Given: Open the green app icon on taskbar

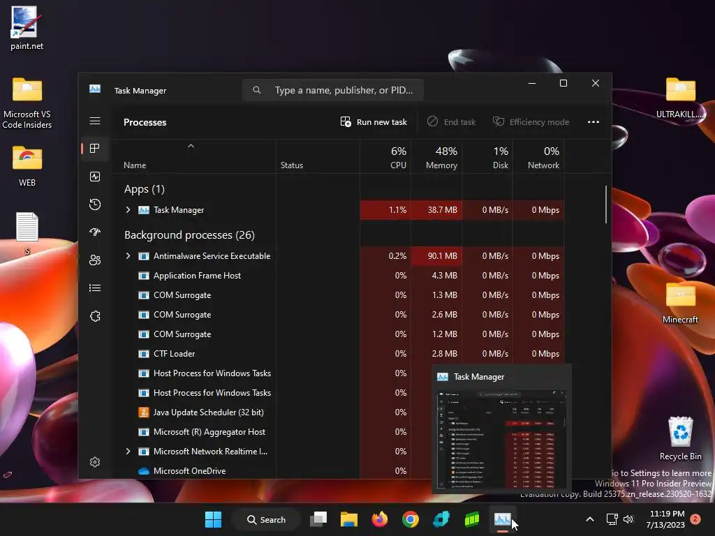Looking at the screenshot, I should 471,519.
